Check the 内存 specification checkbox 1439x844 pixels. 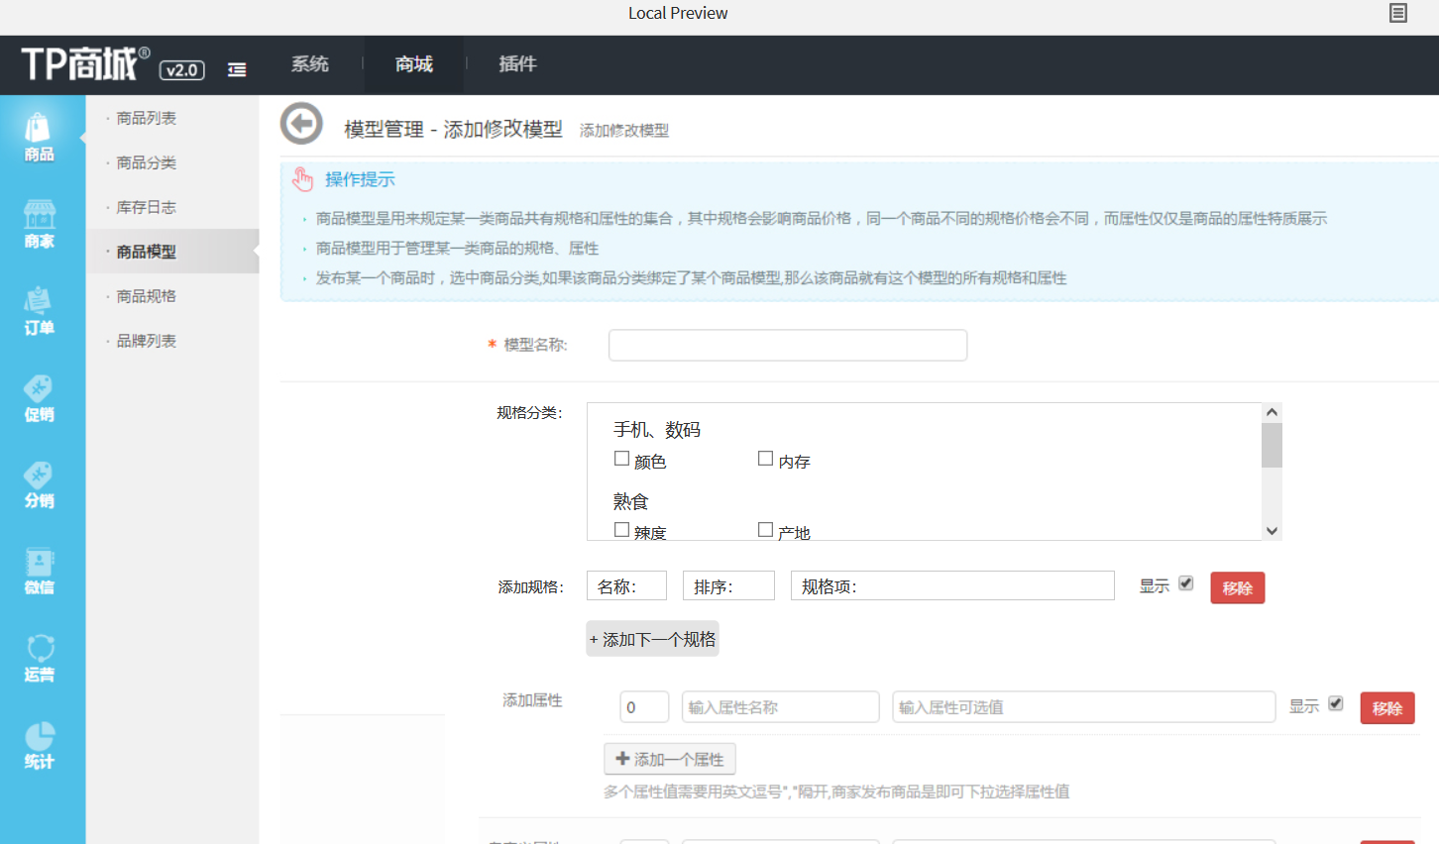[765, 459]
